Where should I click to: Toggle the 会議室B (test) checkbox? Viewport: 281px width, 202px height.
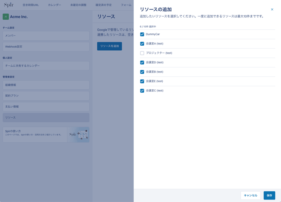pos(142,72)
